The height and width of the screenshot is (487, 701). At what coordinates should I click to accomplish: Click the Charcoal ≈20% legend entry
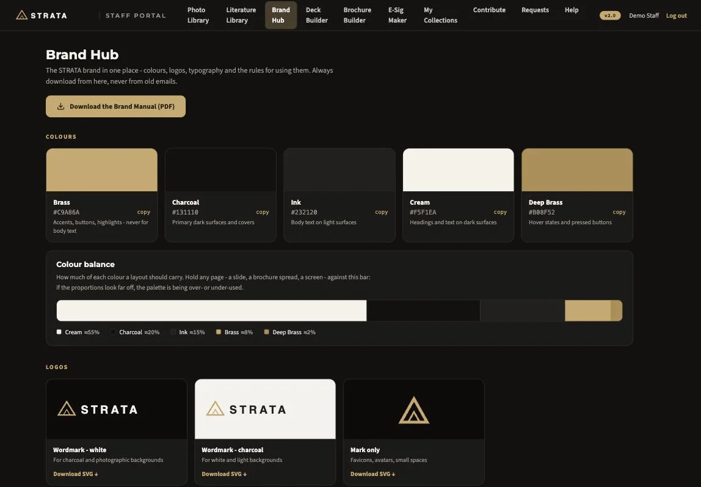click(x=135, y=332)
